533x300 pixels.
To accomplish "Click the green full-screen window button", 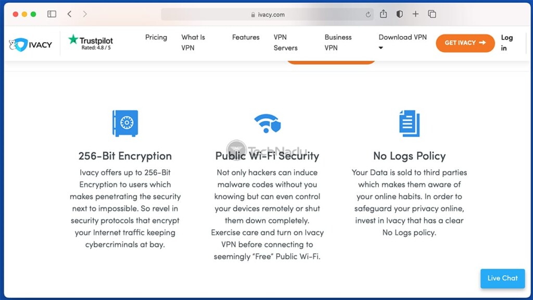I will (33, 14).
